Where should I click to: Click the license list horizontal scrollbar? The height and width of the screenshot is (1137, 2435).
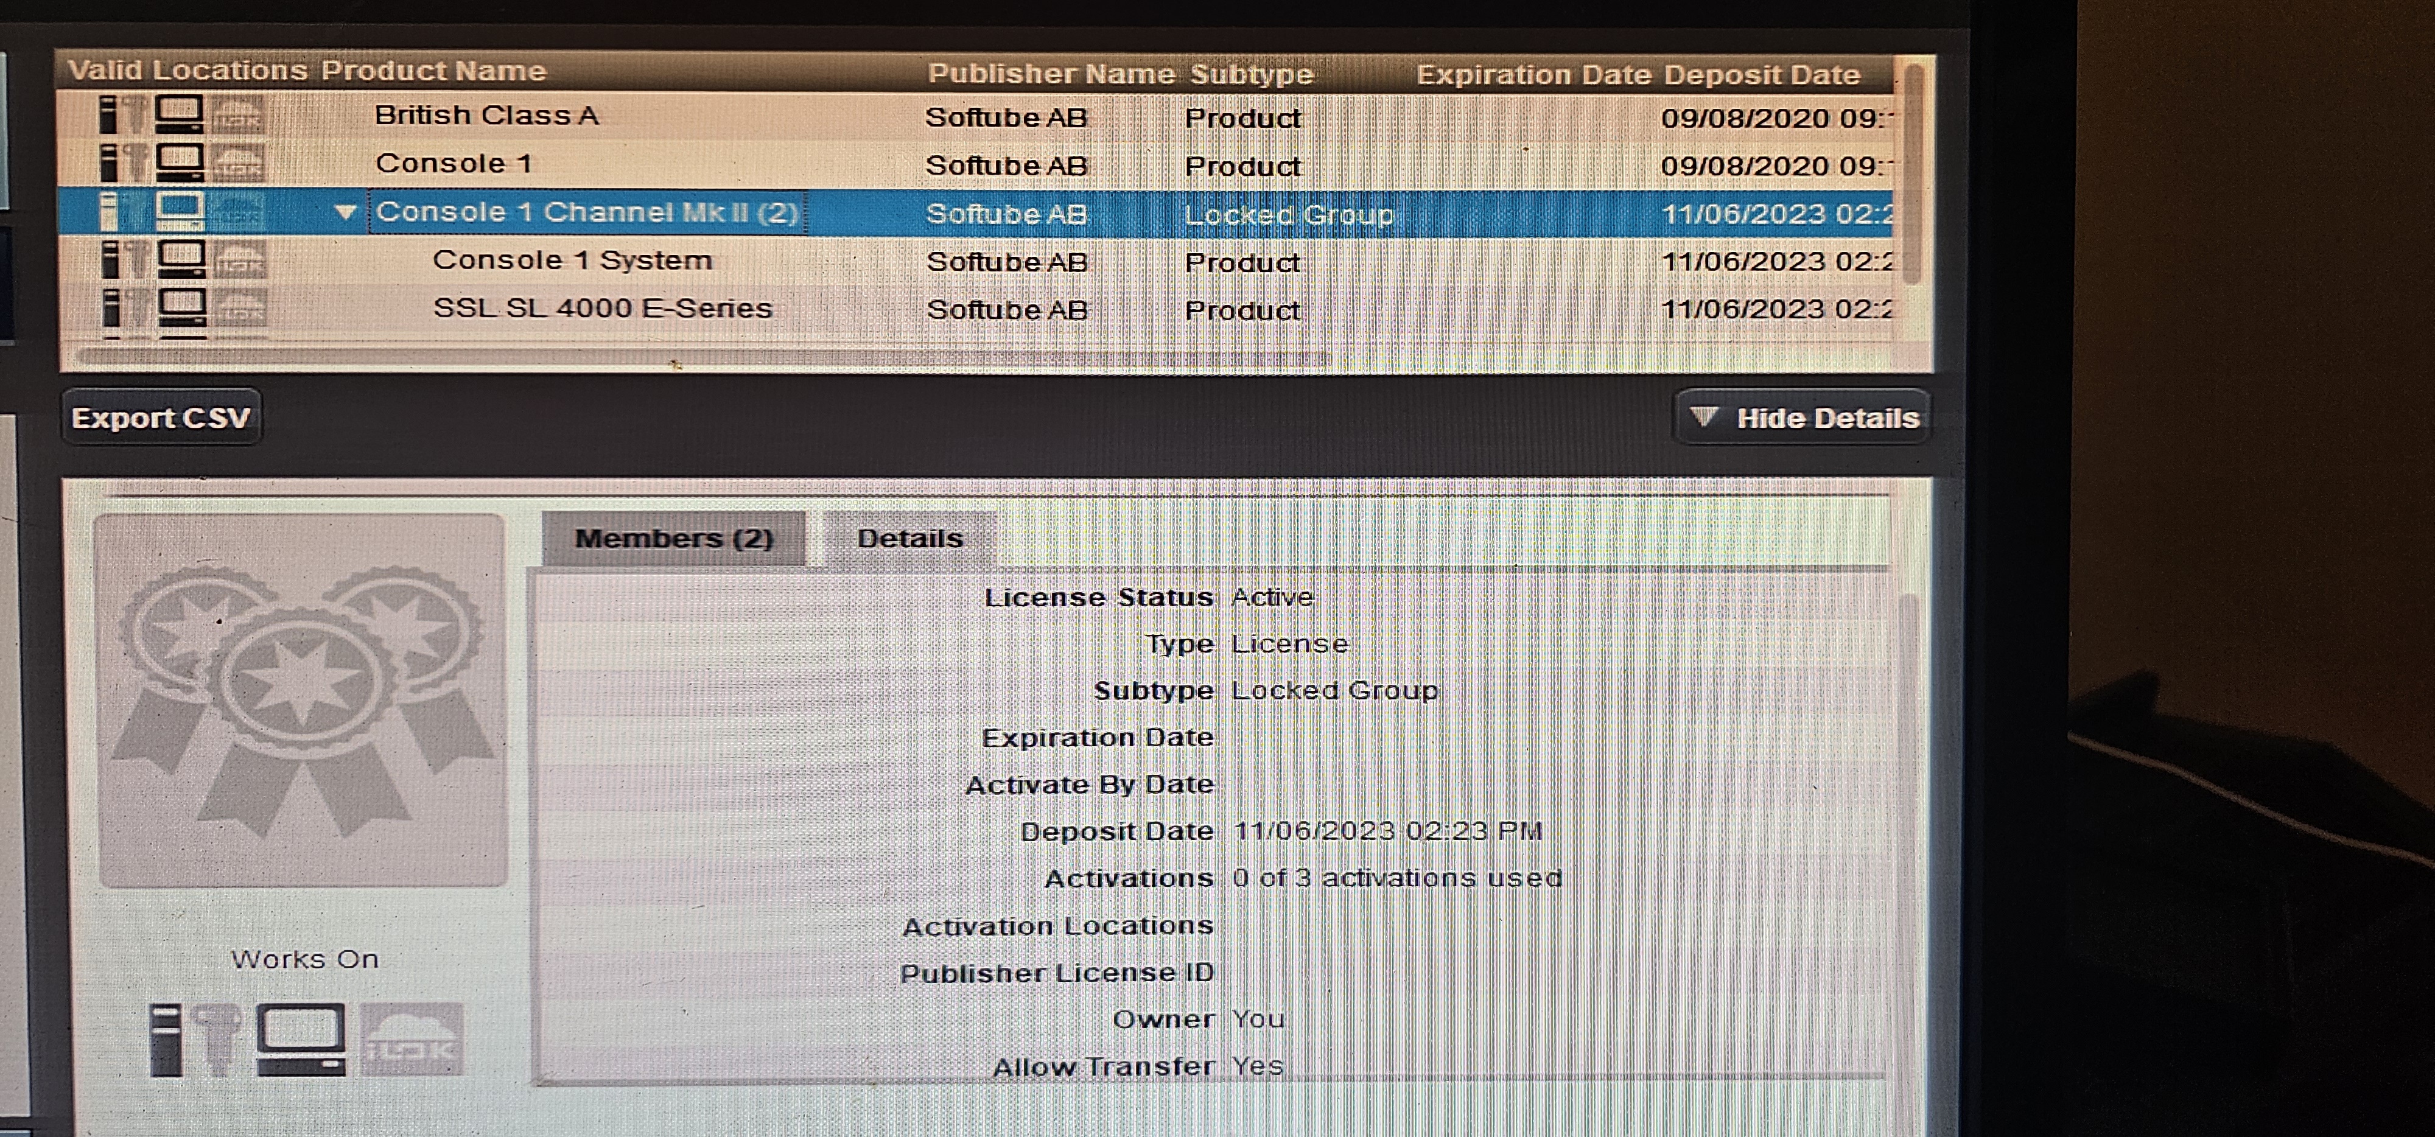coord(704,359)
